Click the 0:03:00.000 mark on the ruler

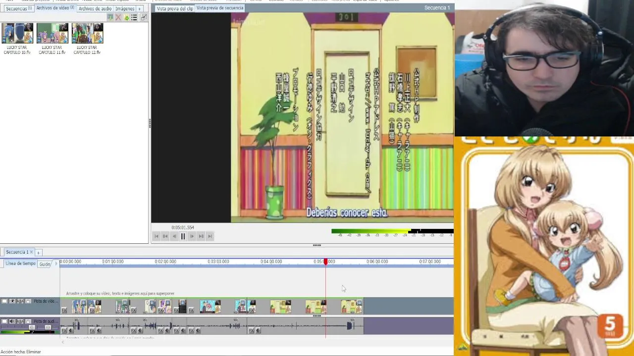[x=218, y=262]
